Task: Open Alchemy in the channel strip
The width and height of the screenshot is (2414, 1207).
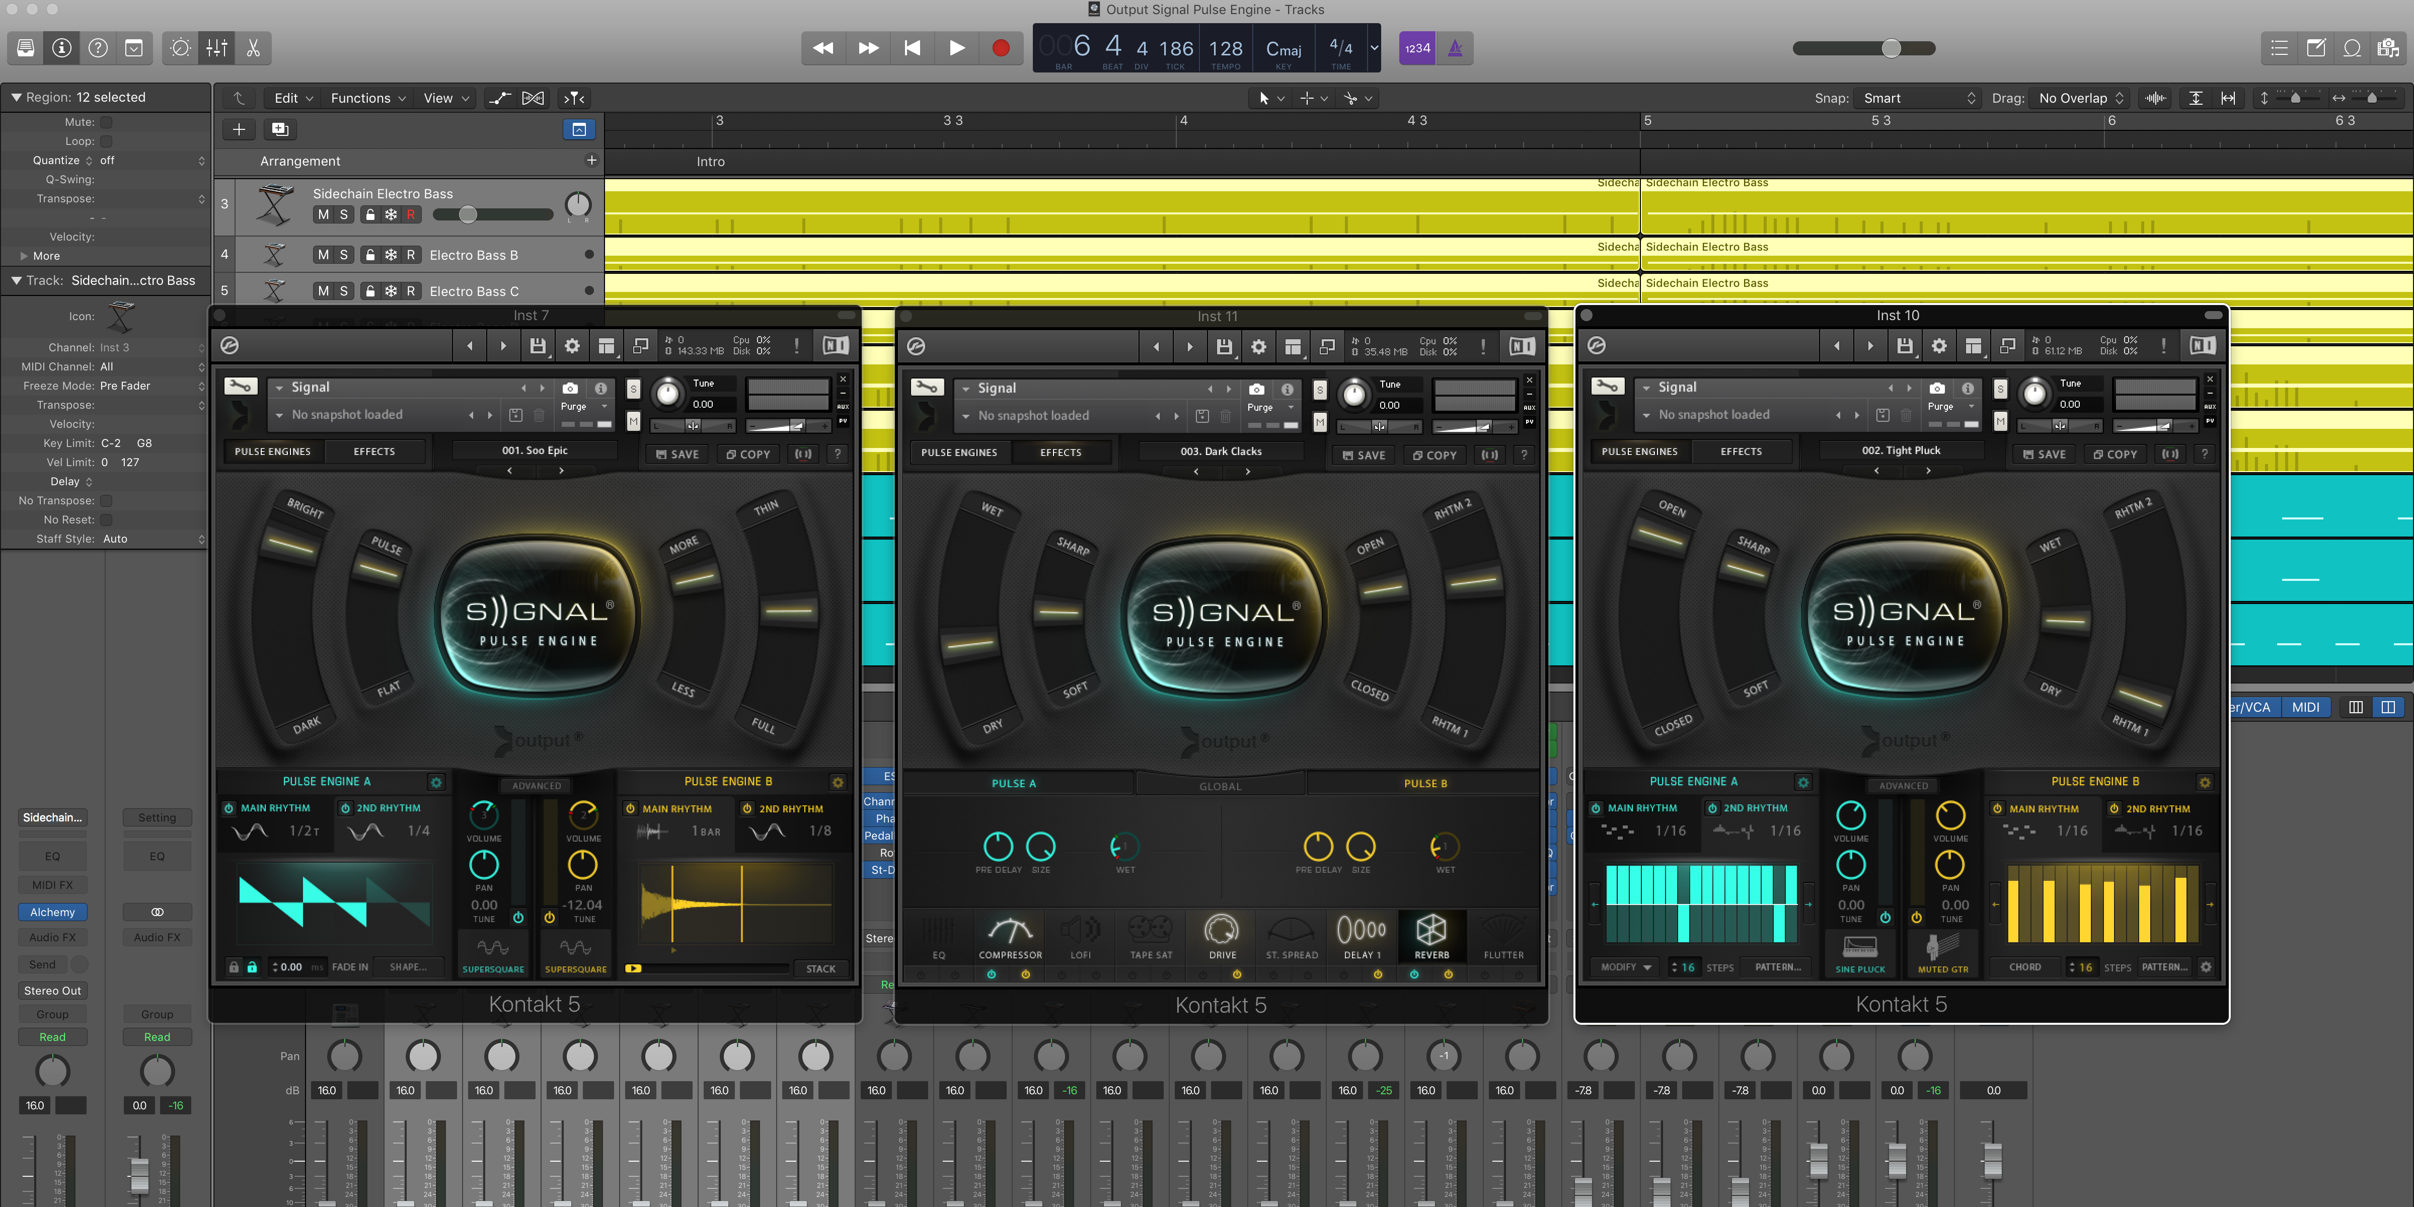Action: (52, 911)
